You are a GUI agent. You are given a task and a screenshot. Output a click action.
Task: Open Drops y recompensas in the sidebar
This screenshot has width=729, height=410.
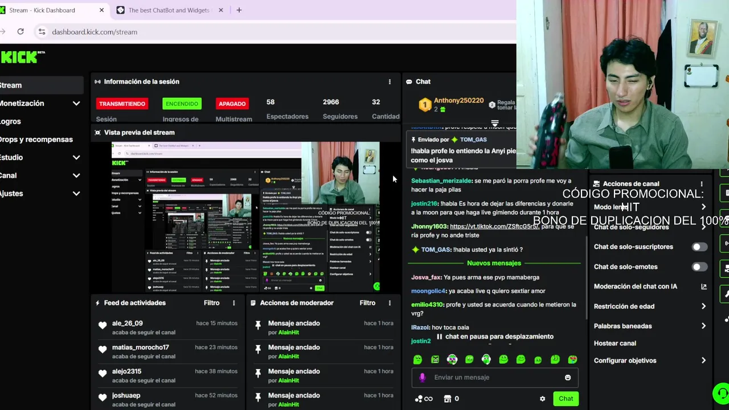[36, 140]
